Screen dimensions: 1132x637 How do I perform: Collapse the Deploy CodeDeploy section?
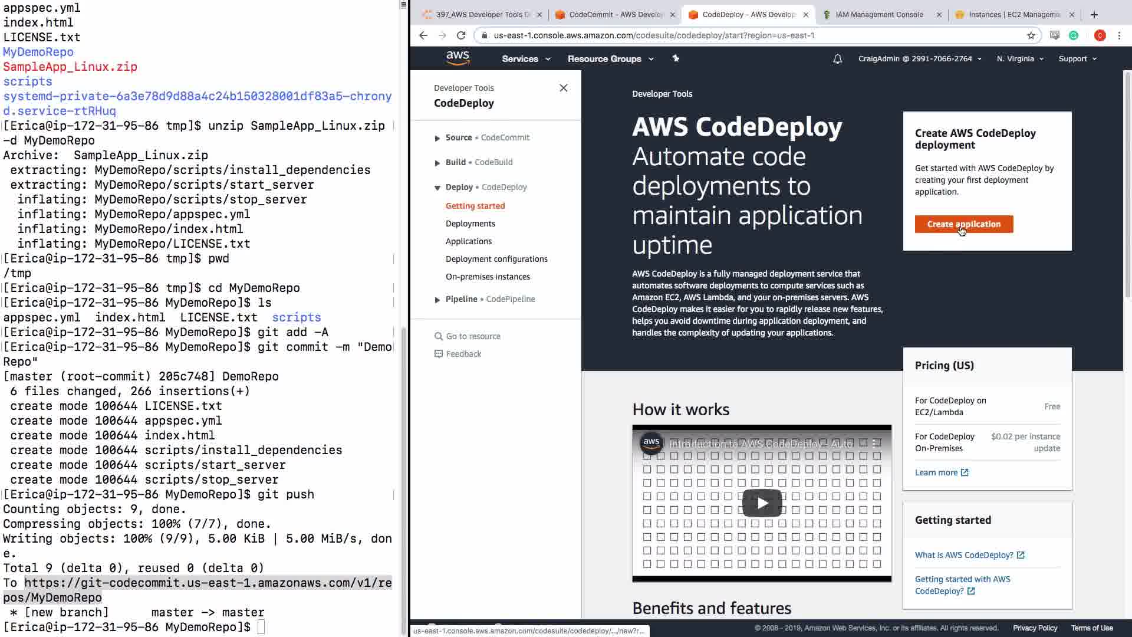(x=437, y=188)
